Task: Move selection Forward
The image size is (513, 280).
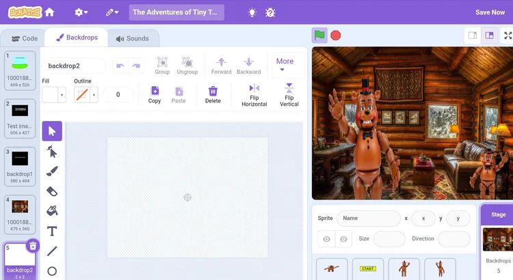Action: [x=221, y=66]
